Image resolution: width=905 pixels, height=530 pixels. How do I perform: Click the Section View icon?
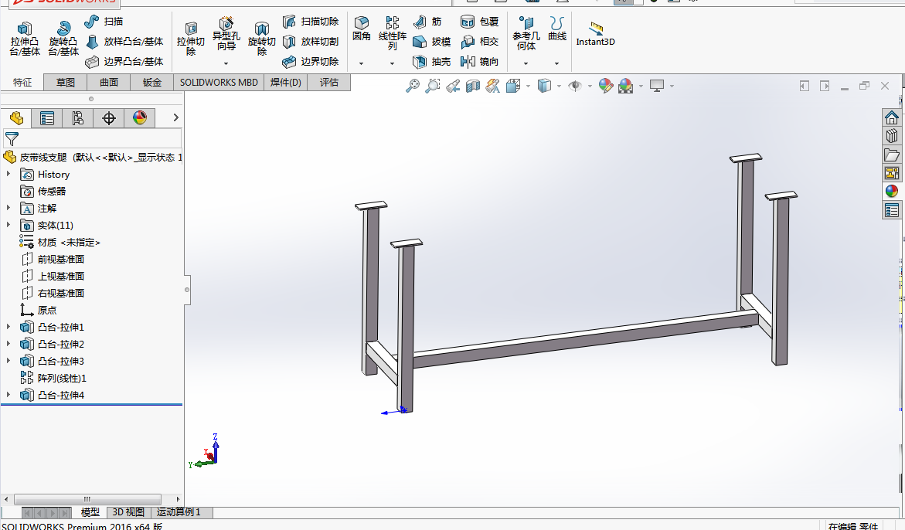point(473,86)
